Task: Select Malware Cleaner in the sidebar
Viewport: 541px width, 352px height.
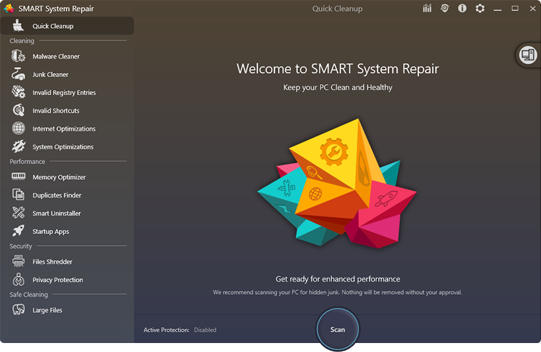Action: tap(56, 56)
